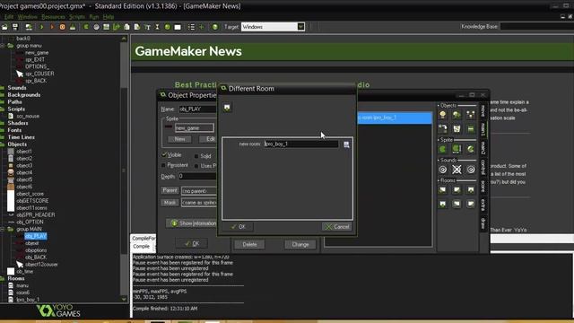The height and width of the screenshot is (323, 574).
Task: Toggle the Visible checkbox
Action: click(x=164, y=155)
